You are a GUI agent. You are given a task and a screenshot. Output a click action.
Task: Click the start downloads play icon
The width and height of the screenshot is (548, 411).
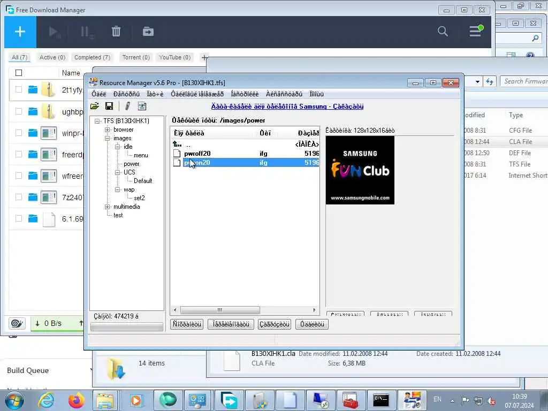coord(55,32)
